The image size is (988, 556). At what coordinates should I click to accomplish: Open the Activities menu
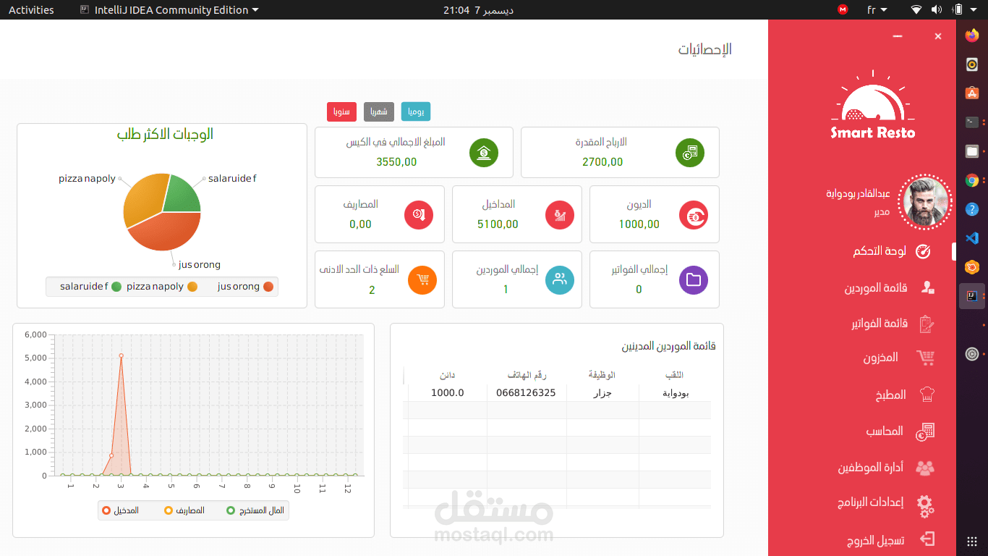click(31, 9)
